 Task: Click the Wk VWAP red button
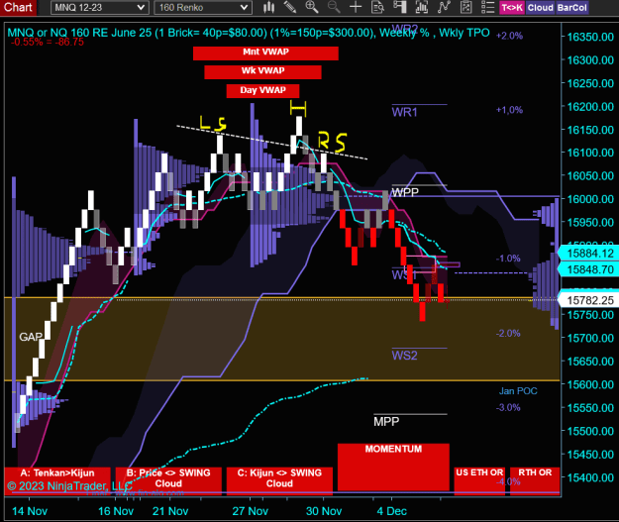(262, 72)
